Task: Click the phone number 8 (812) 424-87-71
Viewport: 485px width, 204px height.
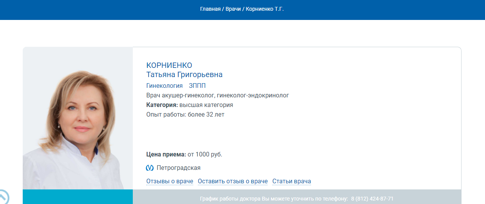Action: [372, 199]
